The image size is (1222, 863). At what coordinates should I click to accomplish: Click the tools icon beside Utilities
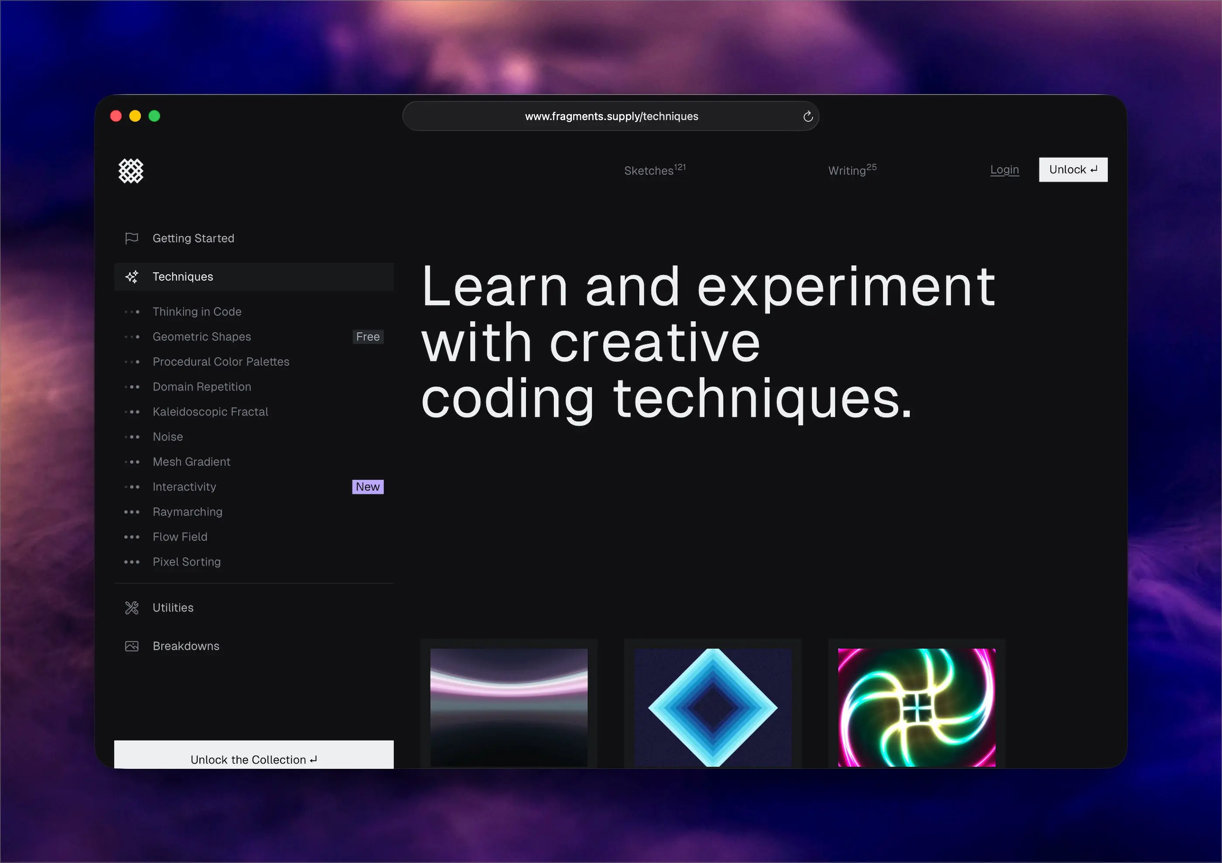131,608
